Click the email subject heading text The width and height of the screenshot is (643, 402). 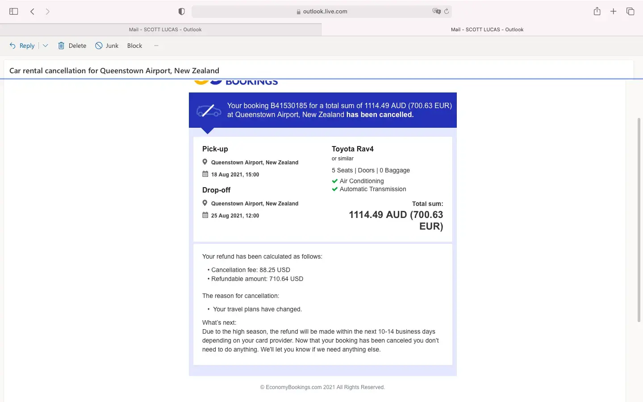114,71
